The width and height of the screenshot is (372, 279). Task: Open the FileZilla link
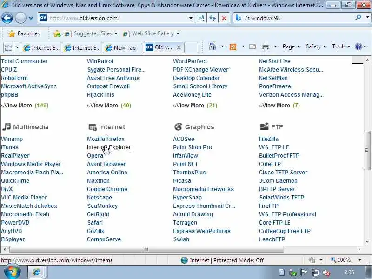(x=269, y=139)
